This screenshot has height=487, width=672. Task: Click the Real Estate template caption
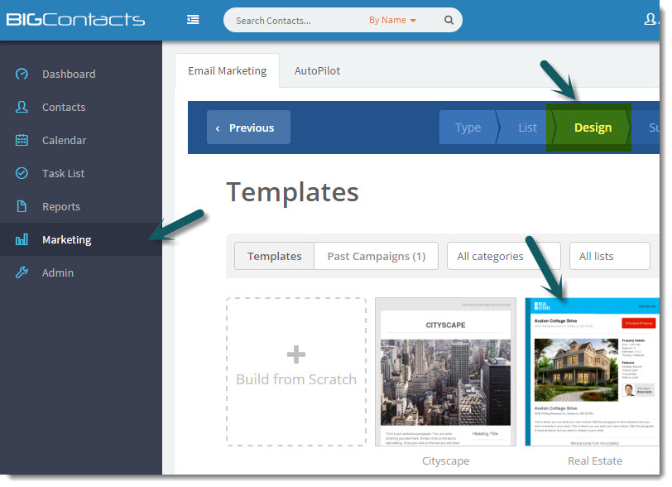(x=595, y=460)
